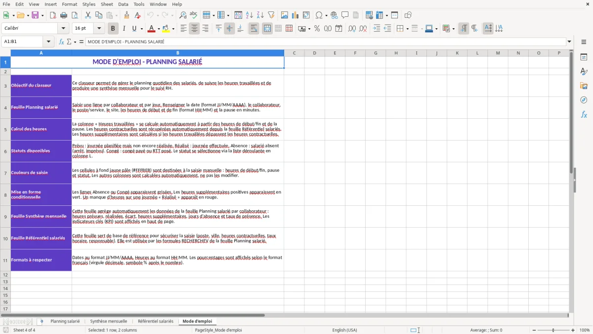This screenshot has height=334, width=593.
Task: Apply the yellow Background Color swatch
Action: tap(166, 29)
